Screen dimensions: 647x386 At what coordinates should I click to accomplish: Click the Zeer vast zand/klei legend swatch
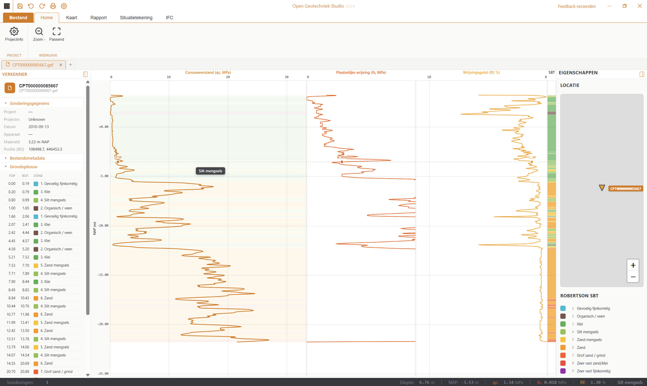[563, 363]
